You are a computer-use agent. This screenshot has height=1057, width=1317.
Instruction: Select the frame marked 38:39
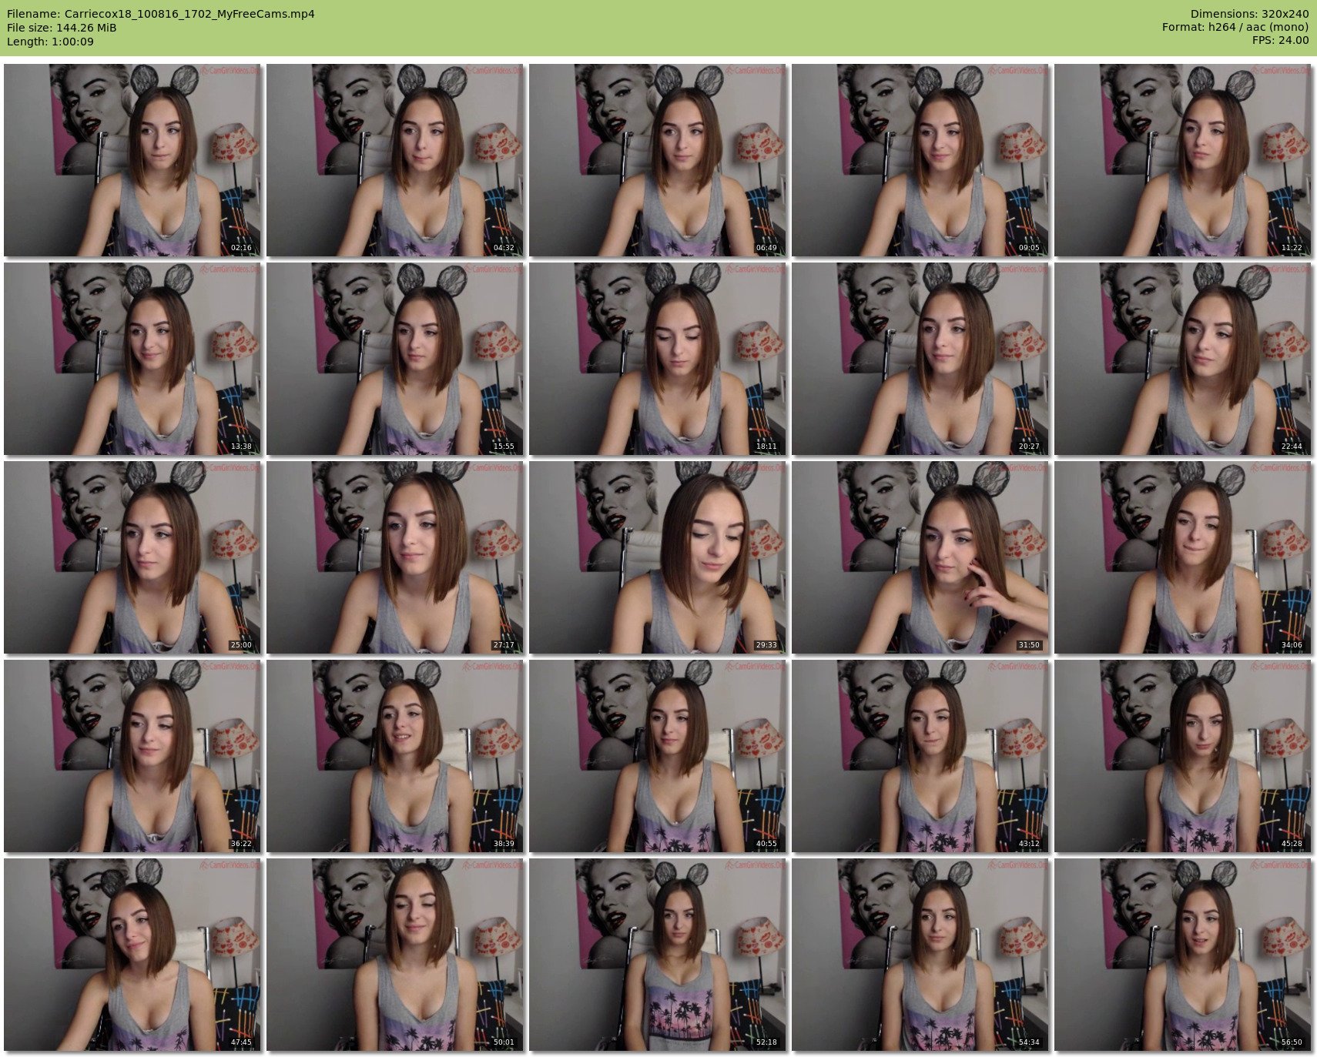(x=395, y=756)
